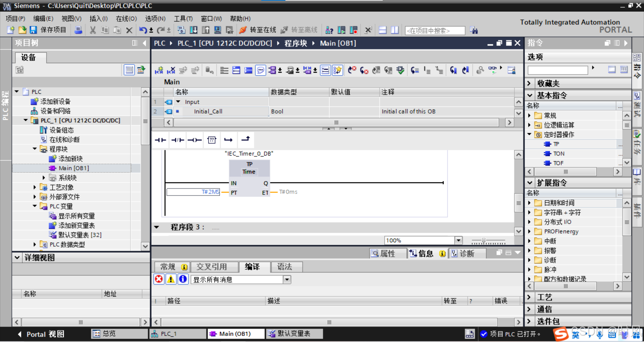Expand the 工艺对象 tree node
This screenshot has width=644, height=342.
[35, 187]
